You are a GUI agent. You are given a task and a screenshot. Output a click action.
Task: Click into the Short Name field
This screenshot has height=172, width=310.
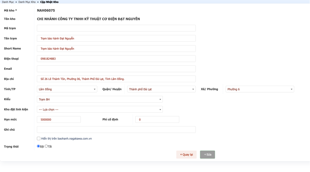(x=116, y=49)
